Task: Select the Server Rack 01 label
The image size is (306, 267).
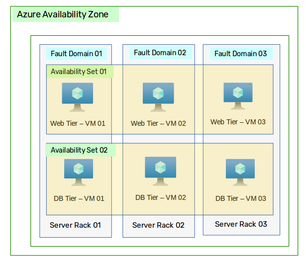Action: click(x=75, y=225)
